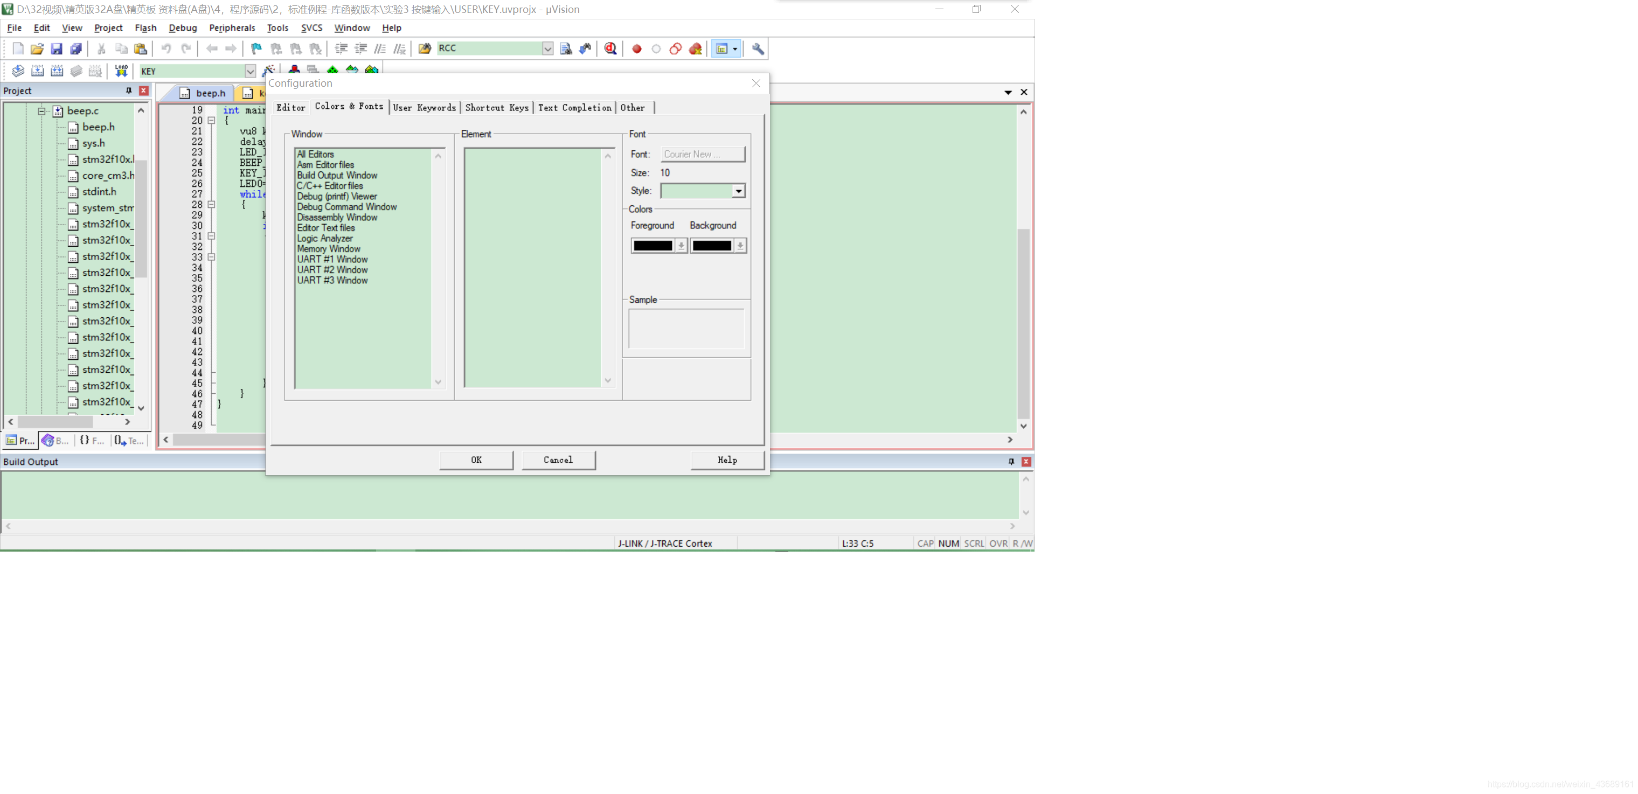Toggle bookmark using the flag icon
This screenshot has width=1638, height=794.
point(256,48)
